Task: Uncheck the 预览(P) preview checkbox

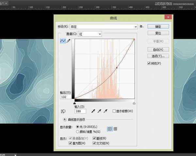Action: (x=149, y=63)
